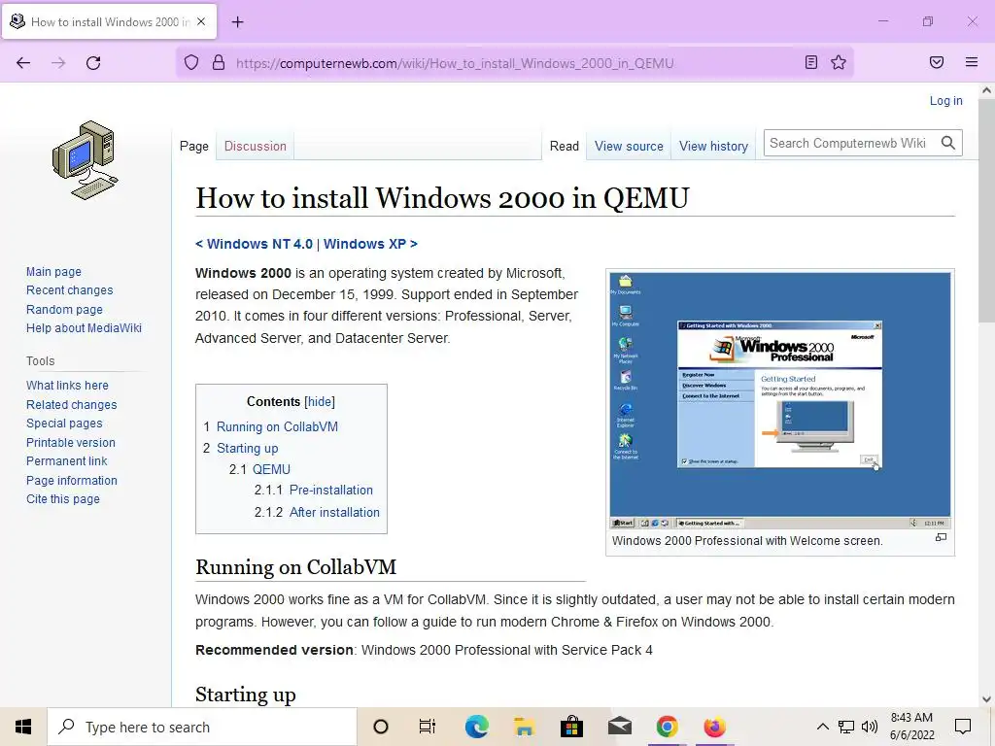995x746 pixels.
Task: Open the Firefox hamburger menu
Action: (972, 62)
